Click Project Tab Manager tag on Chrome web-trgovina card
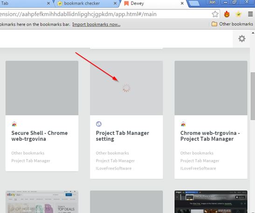The width and height of the screenshot is (255, 213). tap(200, 161)
